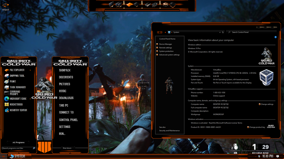The height and width of the screenshot is (159, 284).
Task: Click the Shut down button
Action: (67, 148)
